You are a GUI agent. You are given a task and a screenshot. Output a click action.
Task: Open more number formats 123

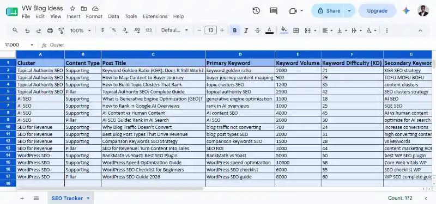point(148,30)
